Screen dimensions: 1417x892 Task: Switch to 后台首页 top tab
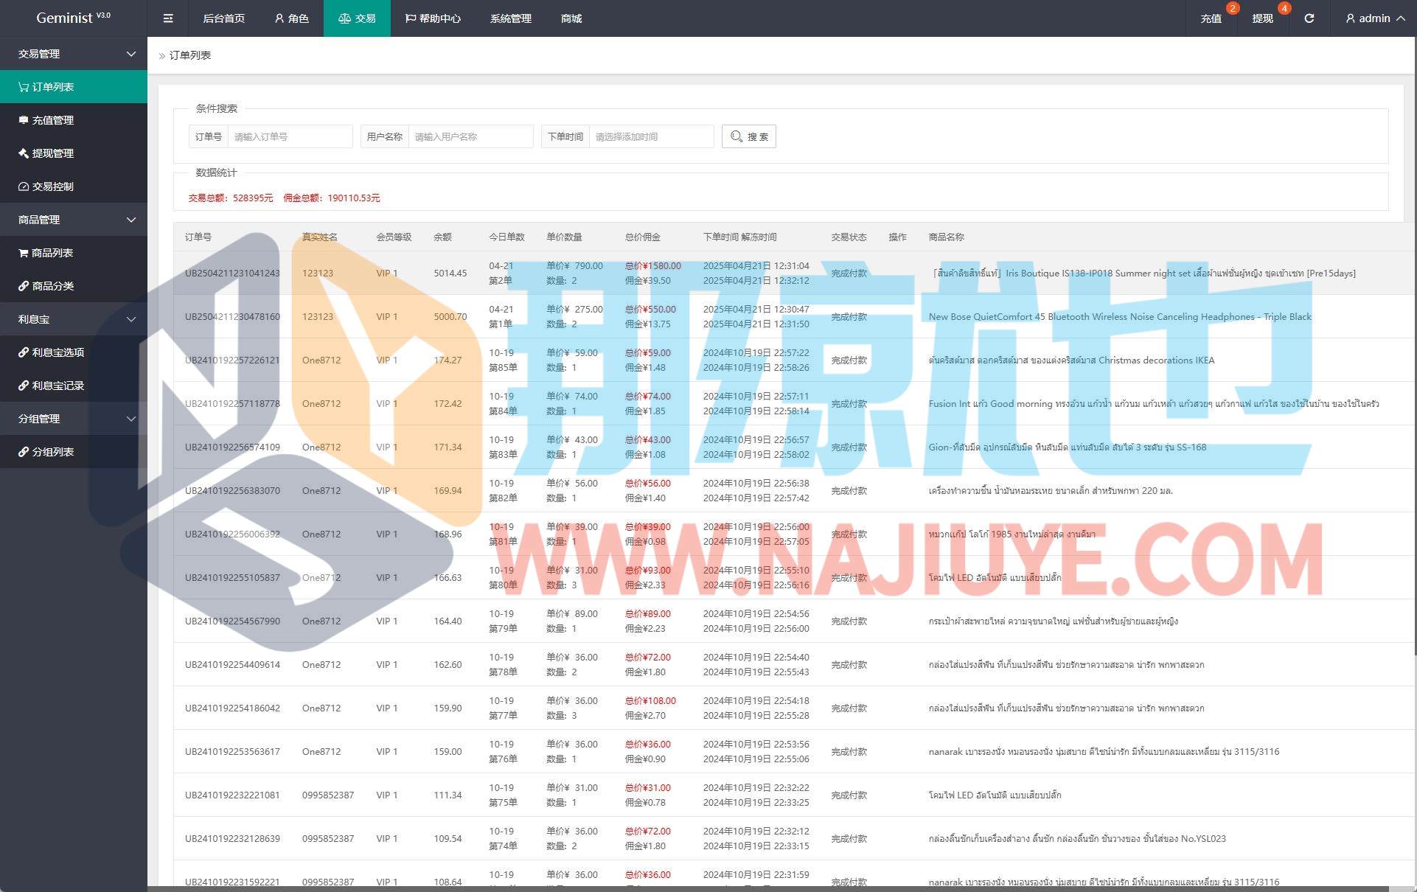coord(223,18)
